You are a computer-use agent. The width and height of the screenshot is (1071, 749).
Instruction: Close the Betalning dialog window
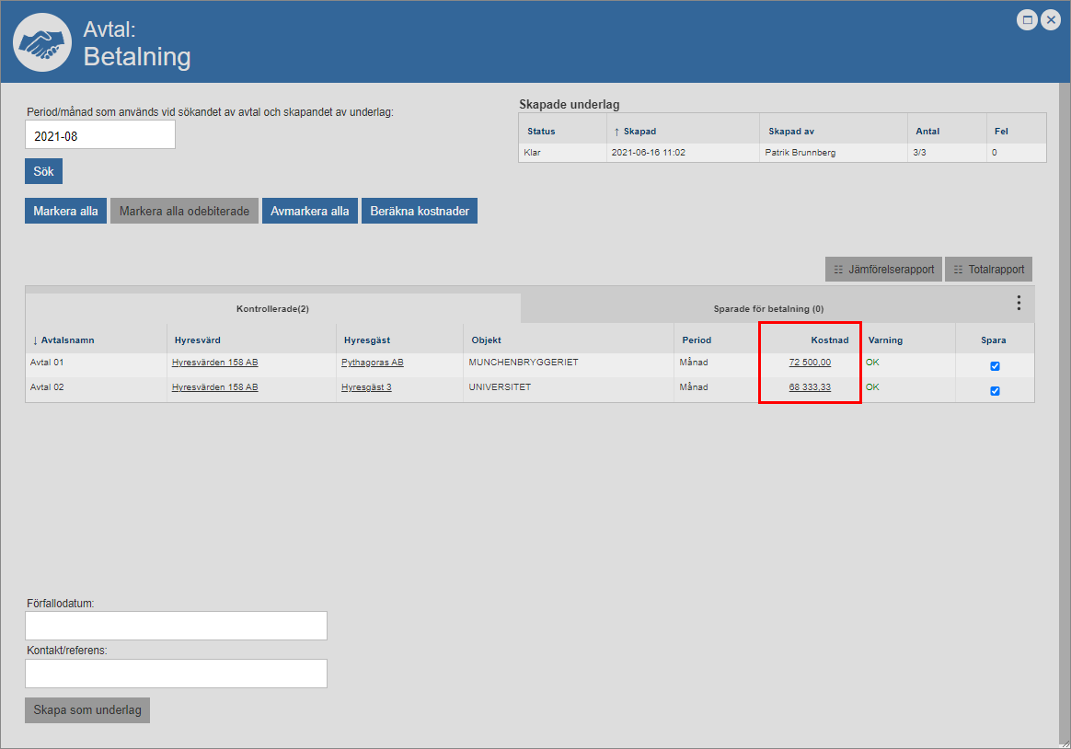pyautogui.click(x=1050, y=19)
